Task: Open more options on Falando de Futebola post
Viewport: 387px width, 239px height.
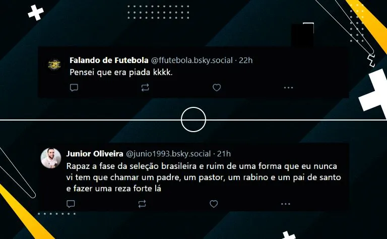Action: [x=288, y=88]
